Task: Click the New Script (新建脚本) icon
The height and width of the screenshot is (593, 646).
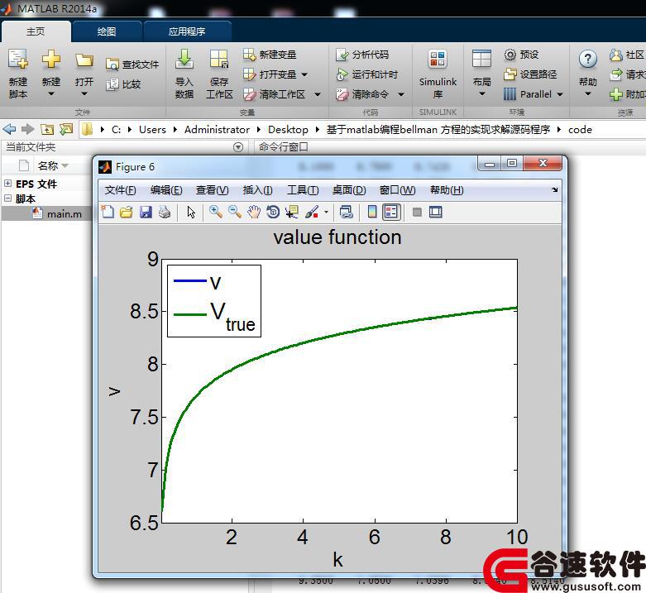Action: (18, 60)
